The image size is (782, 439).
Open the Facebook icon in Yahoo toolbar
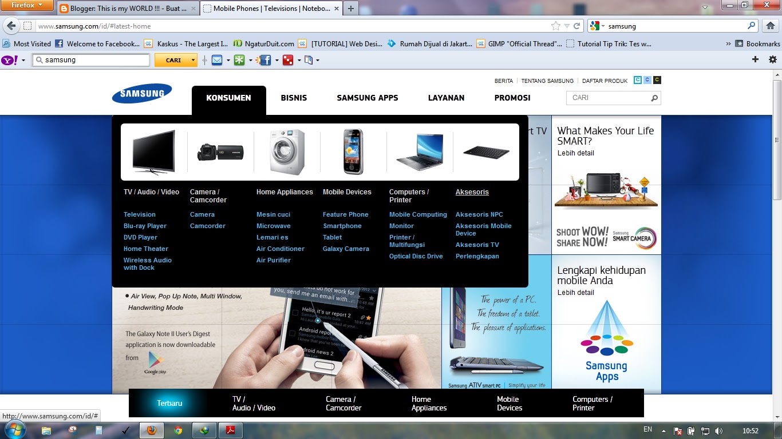click(x=264, y=60)
